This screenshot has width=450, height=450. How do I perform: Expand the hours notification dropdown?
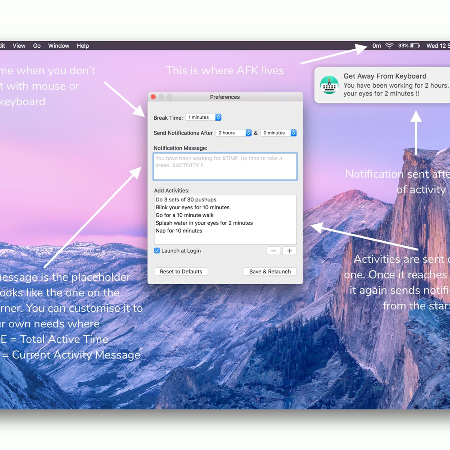tap(233, 133)
